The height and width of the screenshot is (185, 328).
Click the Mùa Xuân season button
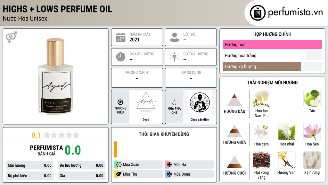[x=139, y=165]
